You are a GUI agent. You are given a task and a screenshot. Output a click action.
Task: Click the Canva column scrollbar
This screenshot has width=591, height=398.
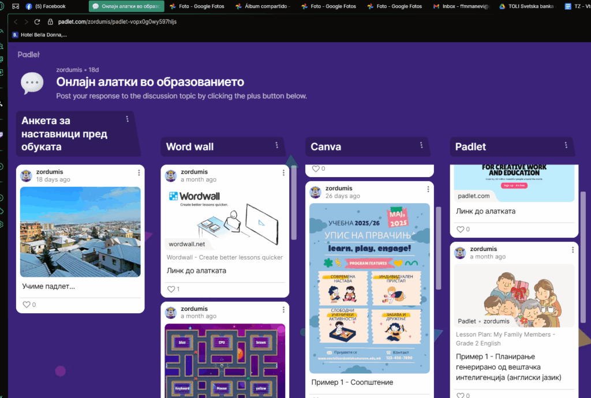(x=439, y=248)
